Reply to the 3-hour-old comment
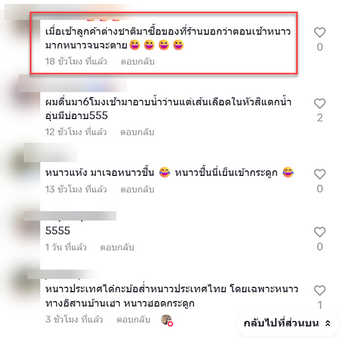This screenshot has width=343, height=338. tap(133, 320)
